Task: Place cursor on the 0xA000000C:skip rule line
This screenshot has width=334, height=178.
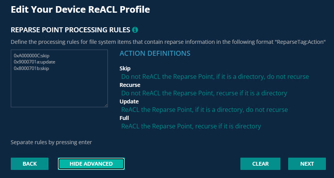Action: pos(32,56)
